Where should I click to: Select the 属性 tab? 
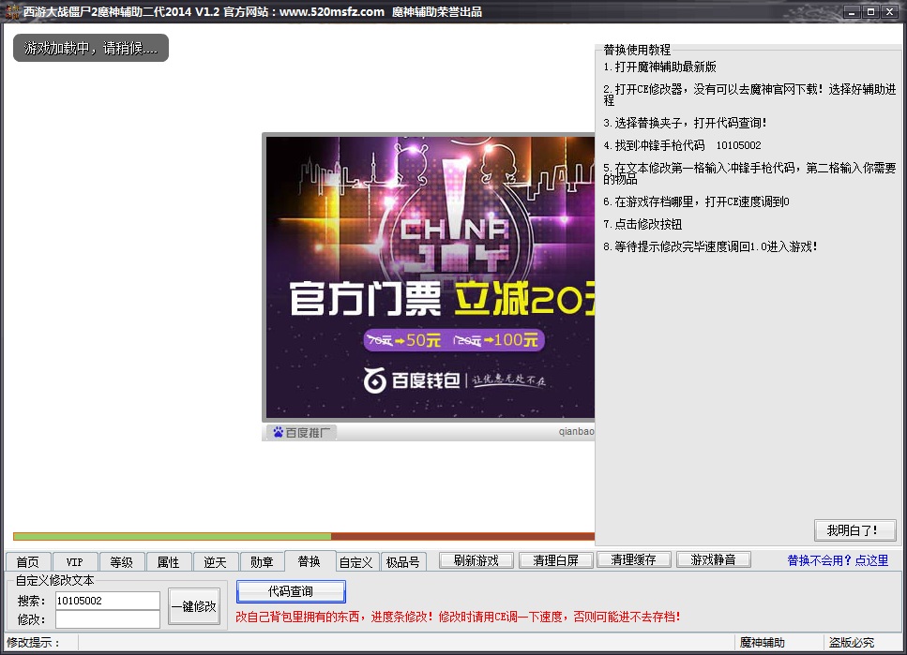pos(168,562)
